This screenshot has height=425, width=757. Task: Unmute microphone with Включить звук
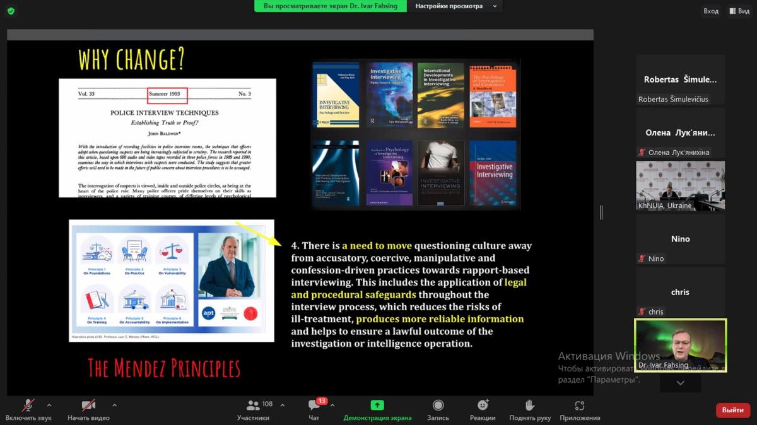tap(28, 405)
